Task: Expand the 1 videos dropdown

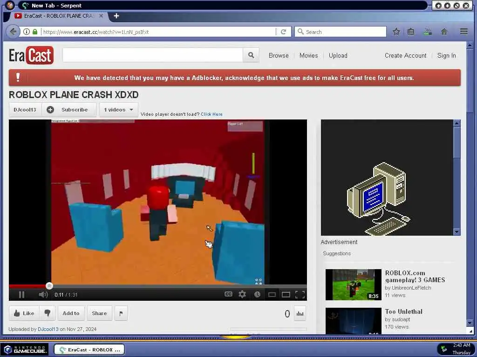Action: 119,110
